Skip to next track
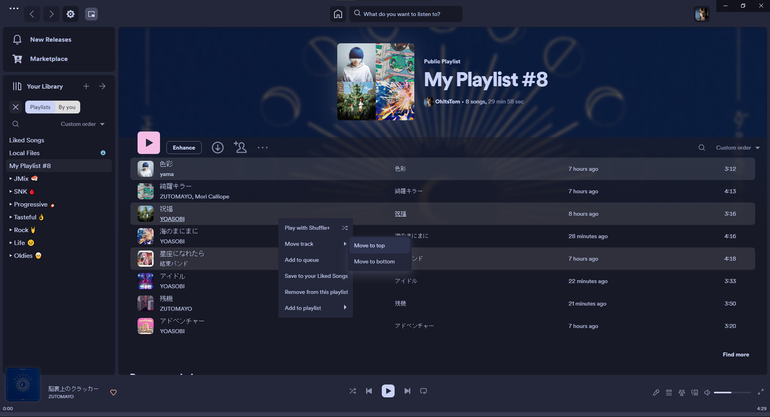The image size is (770, 417). pyautogui.click(x=407, y=391)
